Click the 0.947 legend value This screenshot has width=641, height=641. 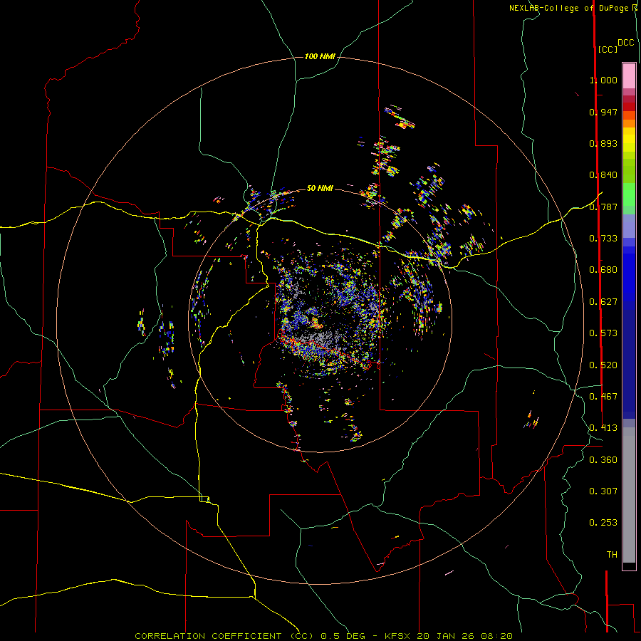click(x=603, y=112)
